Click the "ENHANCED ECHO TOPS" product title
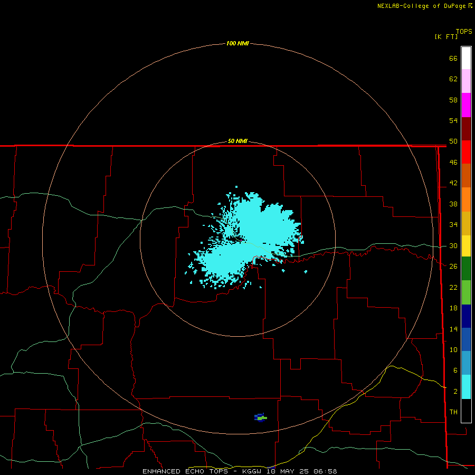 [x=185, y=471]
